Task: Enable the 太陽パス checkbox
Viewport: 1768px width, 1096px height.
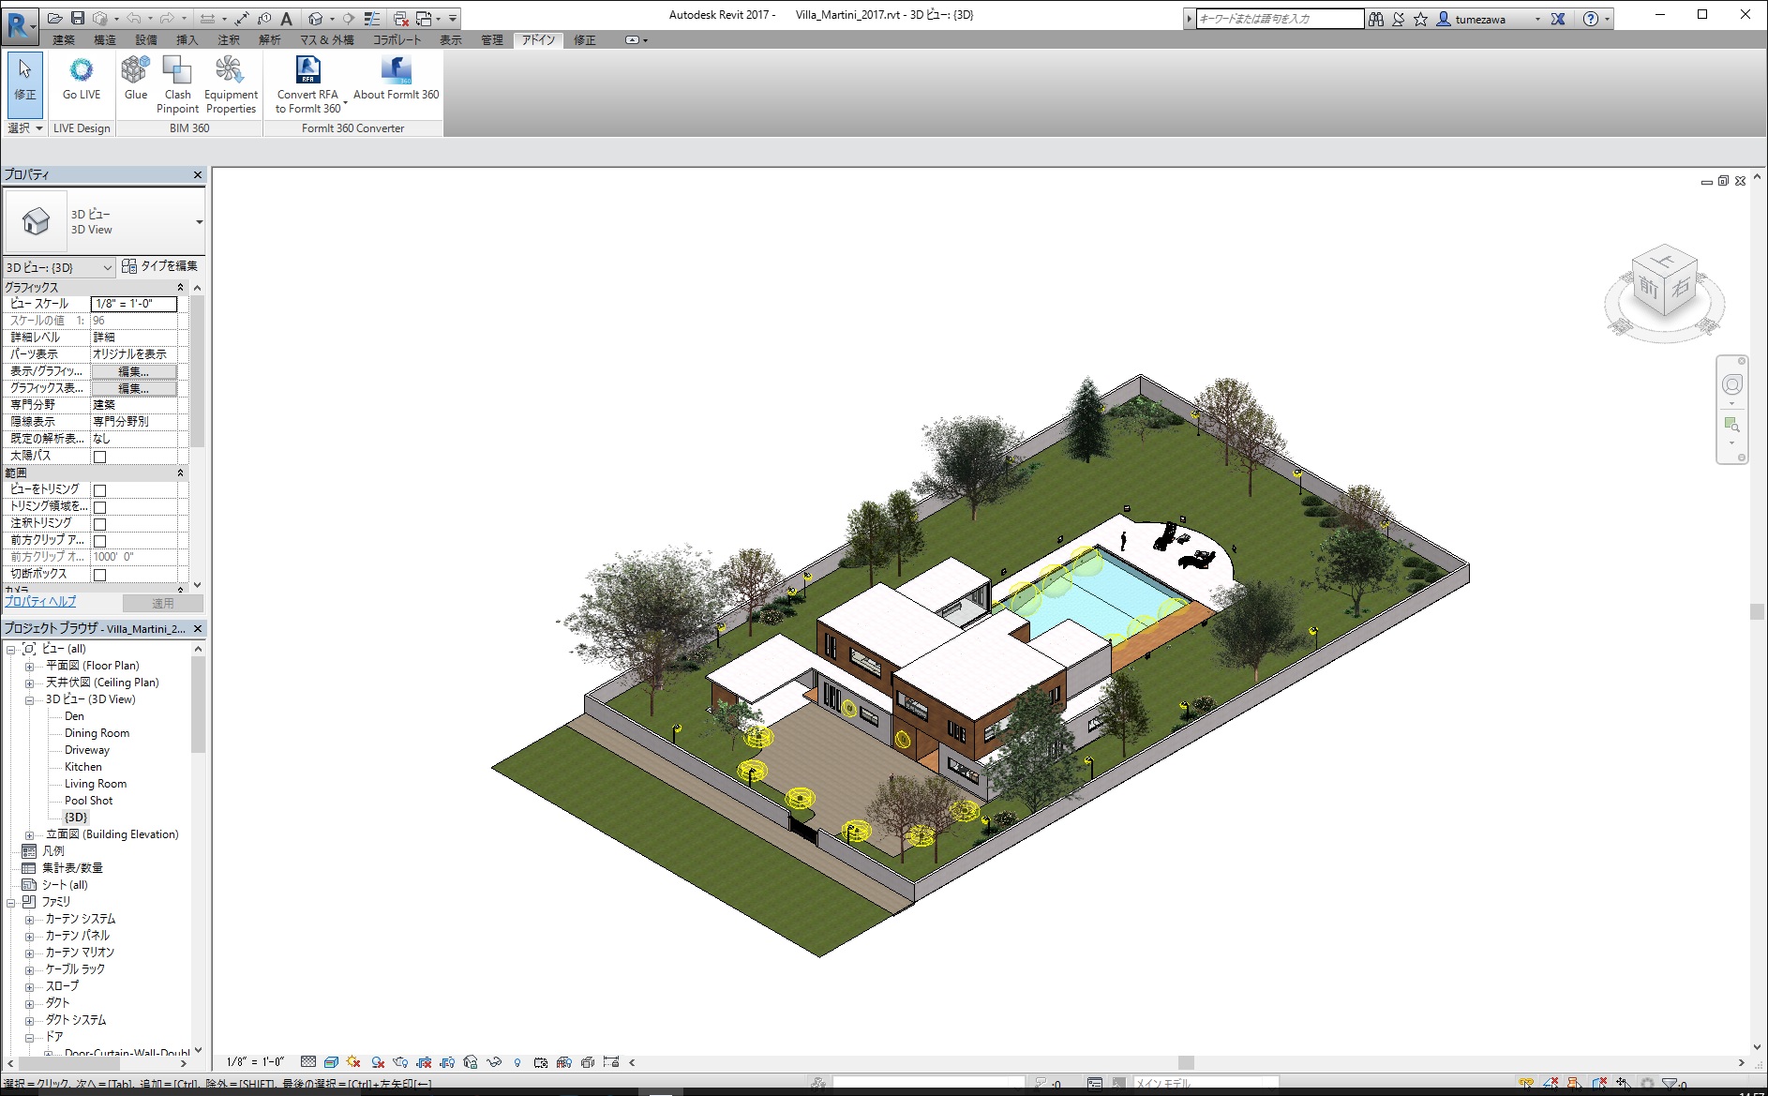Action: 100,457
